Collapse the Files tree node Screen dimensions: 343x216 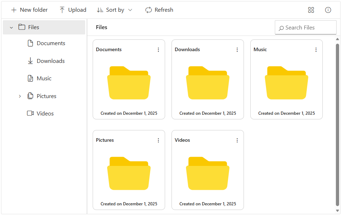(x=11, y=27)
